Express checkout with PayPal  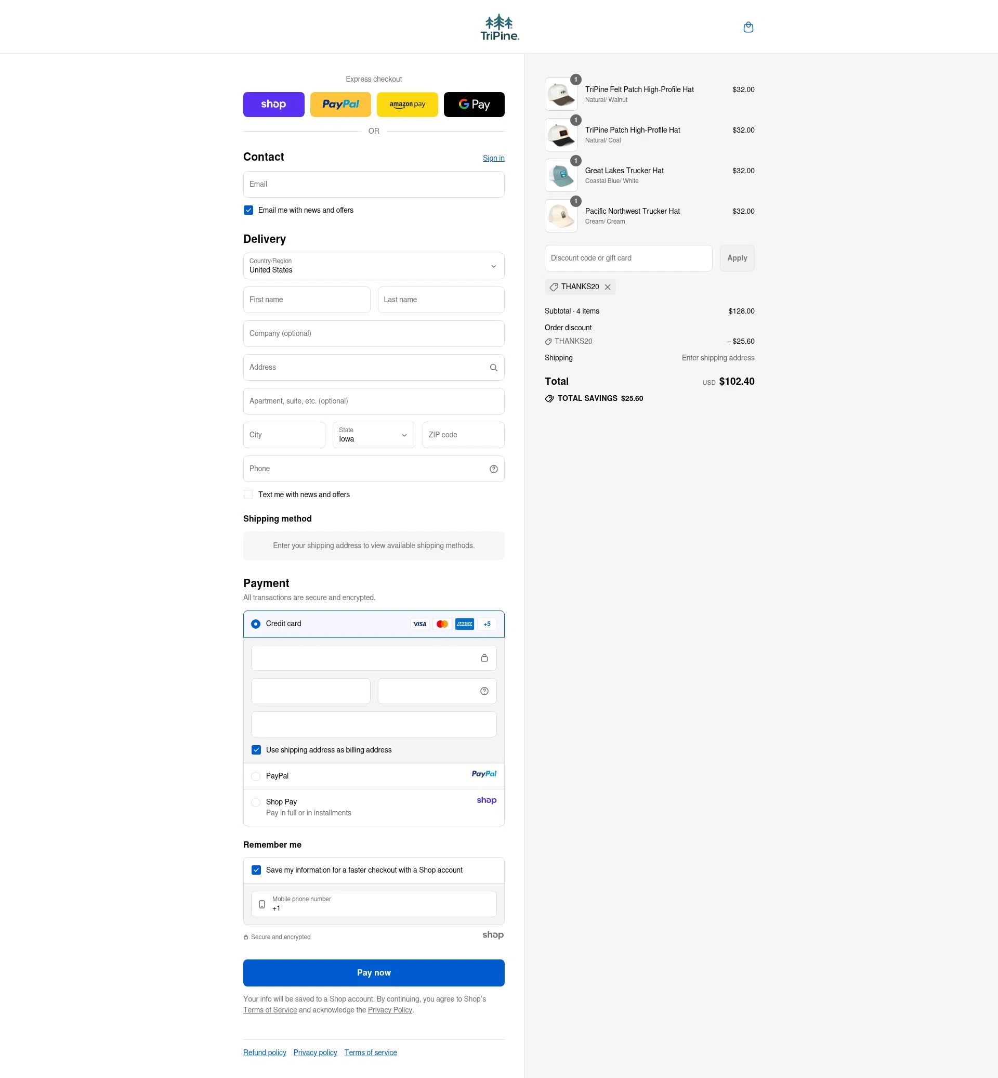pos(340,104)
